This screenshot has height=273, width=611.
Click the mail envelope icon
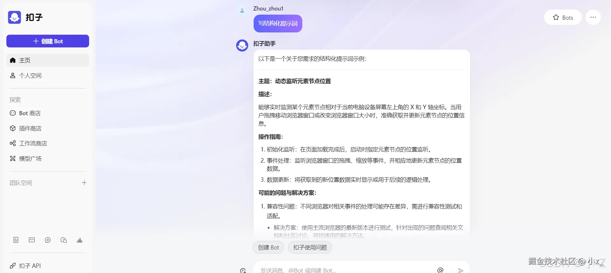(32, 240)
